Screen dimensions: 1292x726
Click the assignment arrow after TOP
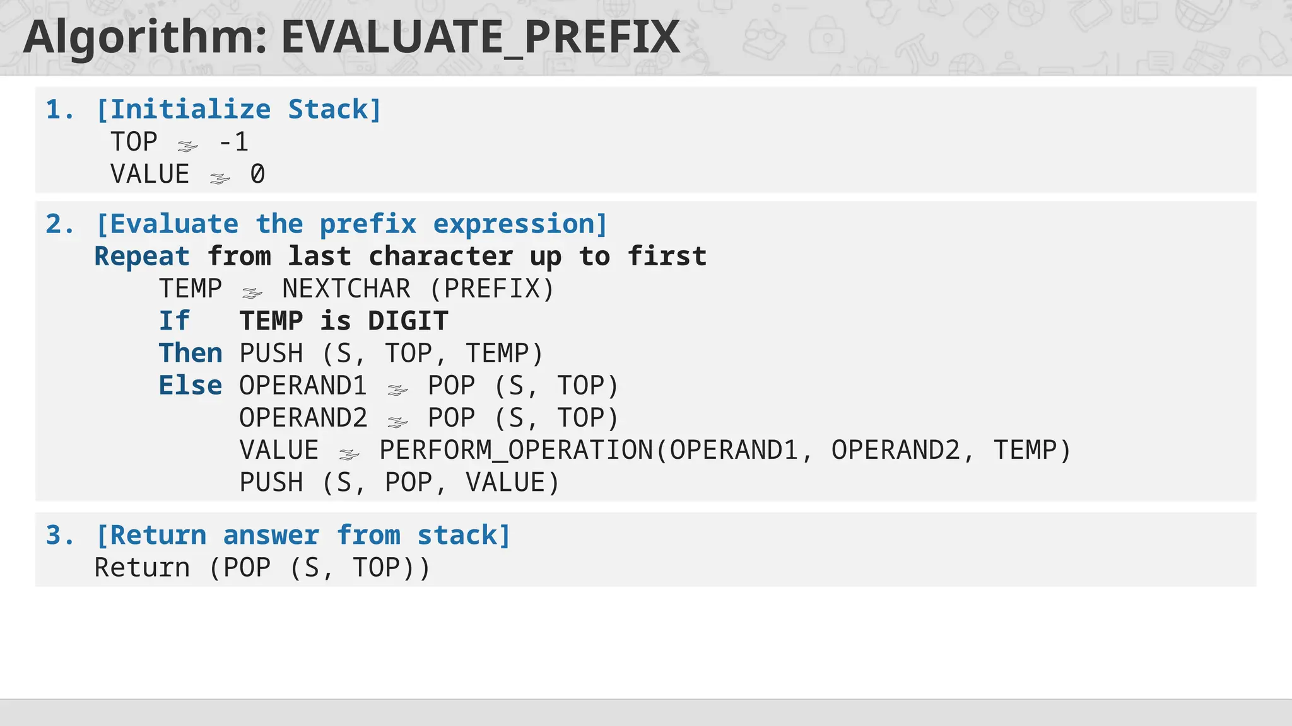[187, 146]
